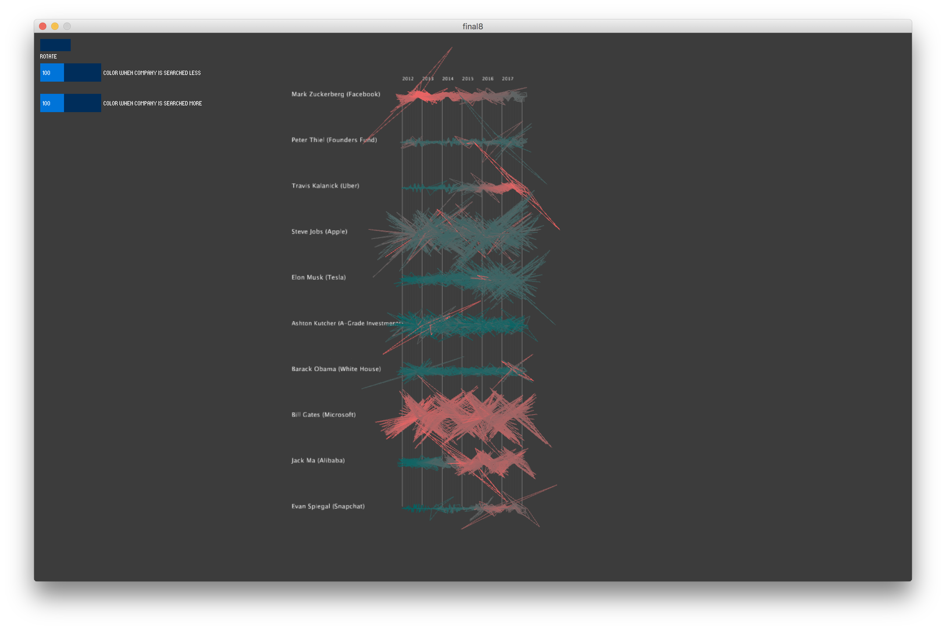Minimize the final8 window

tap(55, 26)
